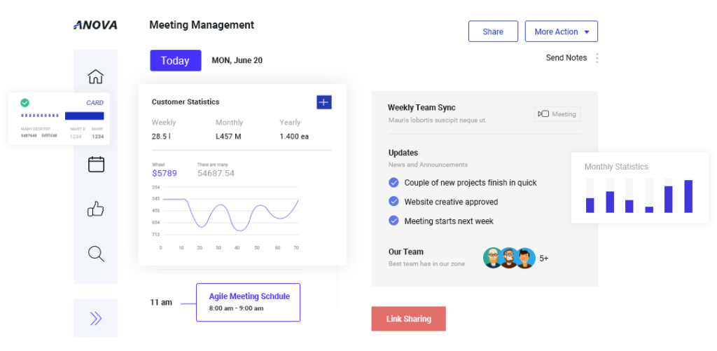Screen dimensions: 717x351
Task: Toggle the 'Website creative approved' checkbox
Action: tap(394, 202)
